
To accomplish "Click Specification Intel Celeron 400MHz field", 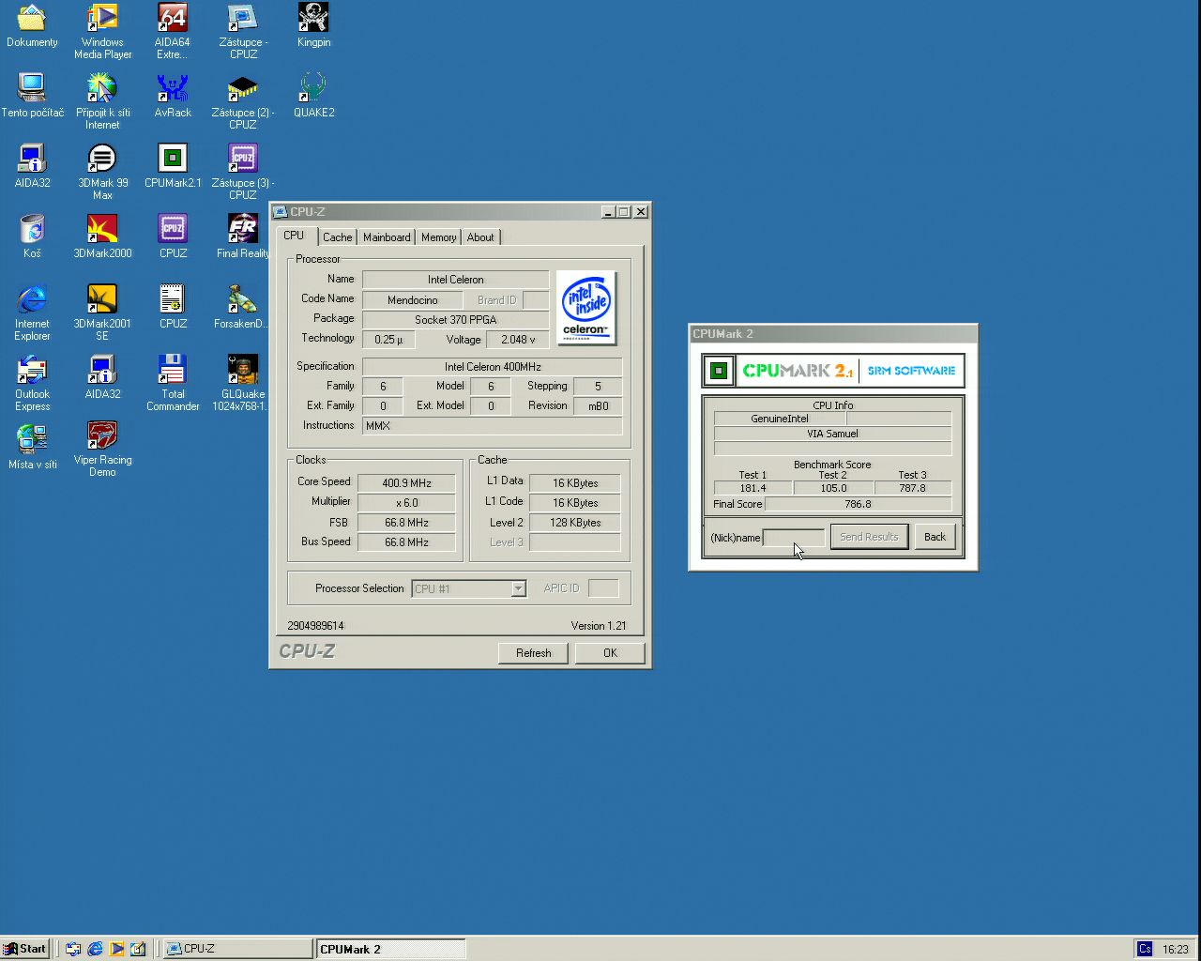I will point(492,367).
